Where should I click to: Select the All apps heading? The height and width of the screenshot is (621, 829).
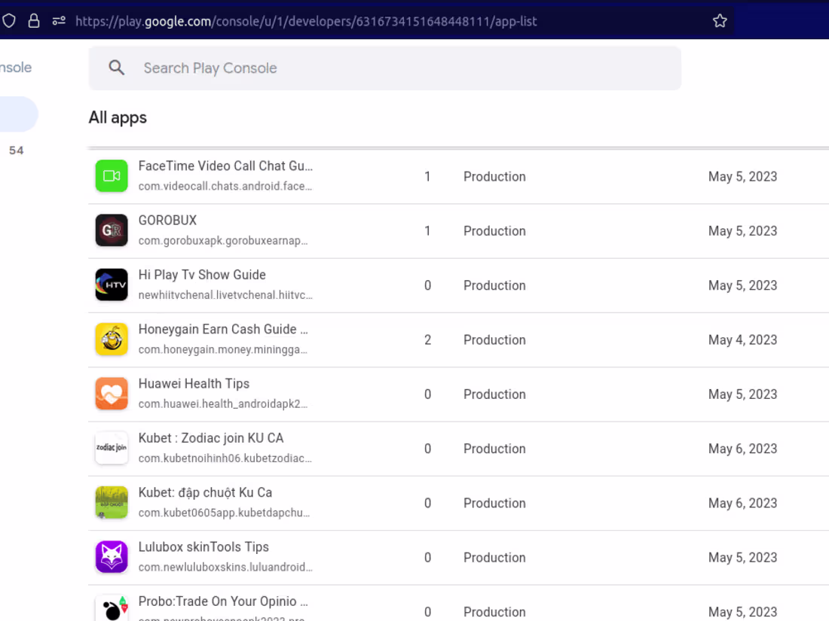pyautogui.click(x=118, y=117)
